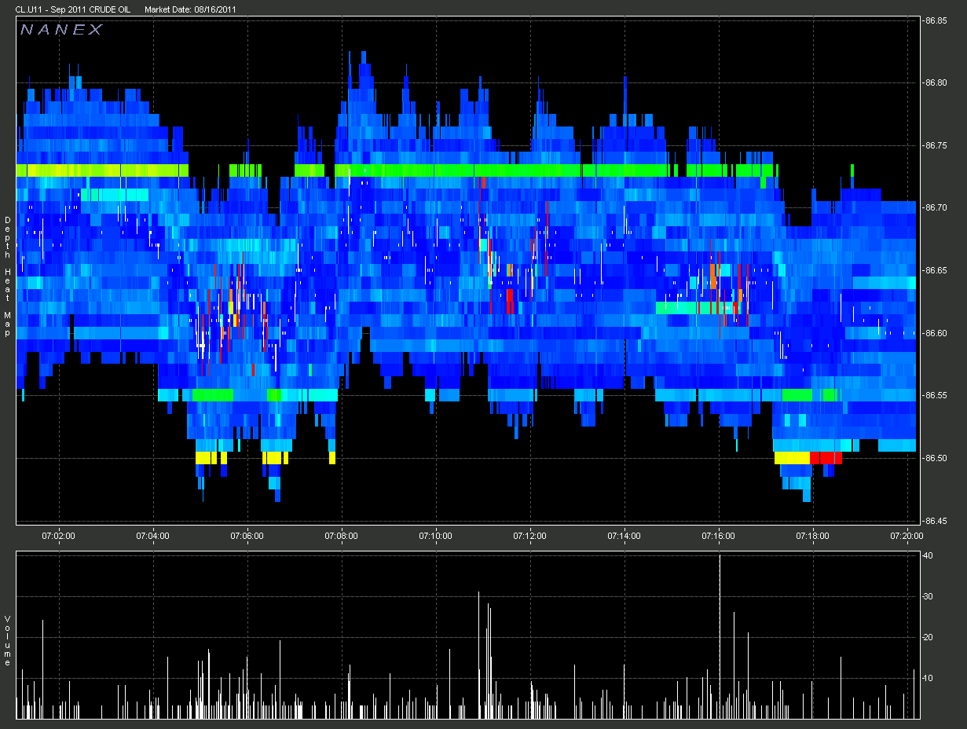Select the 07:04:00 time axis label
The image size is (967, 729).
click(153, 536)
